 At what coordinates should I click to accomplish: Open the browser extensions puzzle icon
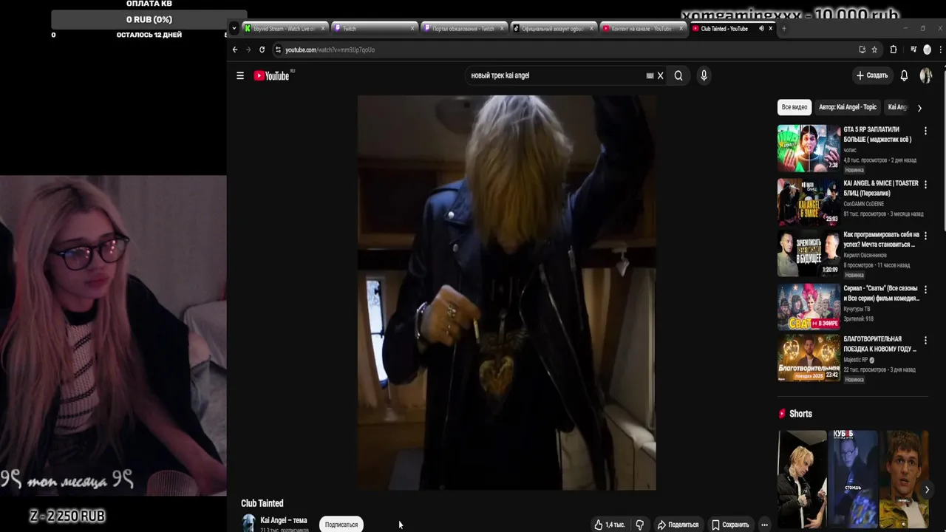pos(893,50)
